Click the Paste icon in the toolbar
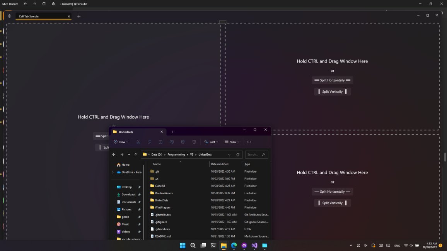Image resolution: width=447 pixels, height=251 pixels. (160, 142)
